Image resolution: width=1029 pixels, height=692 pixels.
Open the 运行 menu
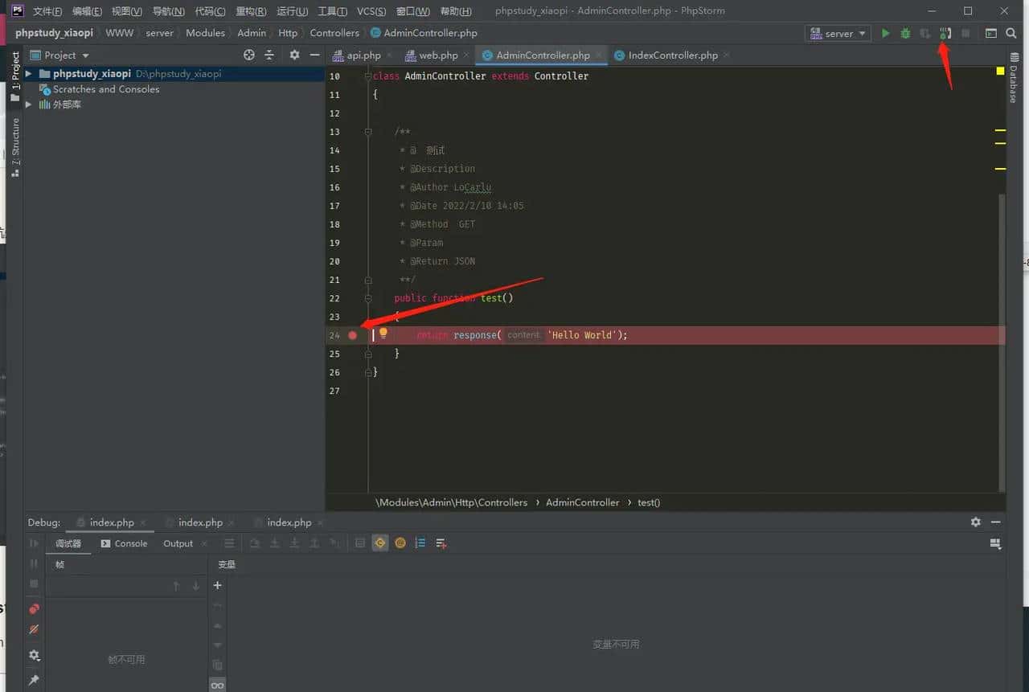point(292,11)
